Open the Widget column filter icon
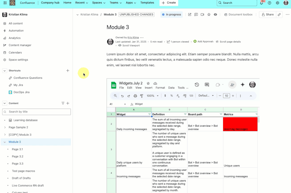 tap(149, 114)
